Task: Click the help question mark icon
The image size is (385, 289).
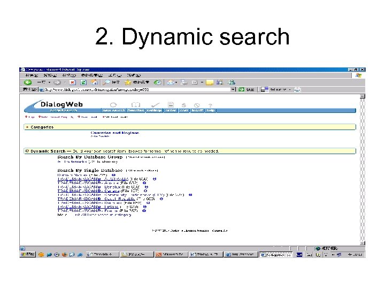Action: point(211,105)
